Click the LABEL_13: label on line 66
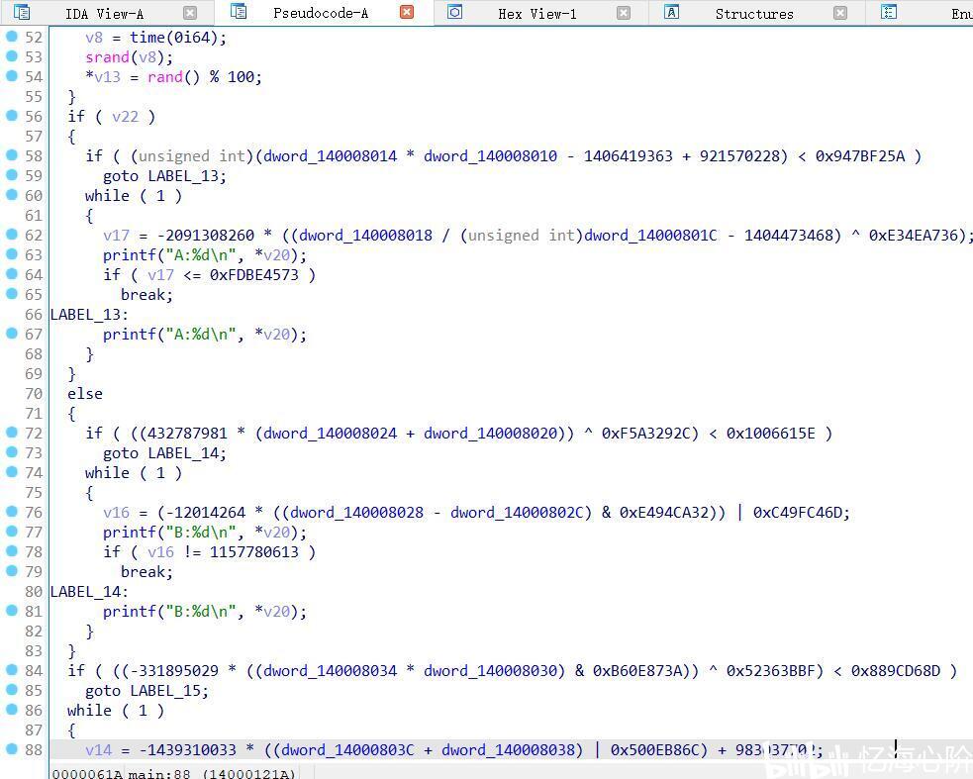The height and width of the screenshot is (779, 973). [89, 315]
